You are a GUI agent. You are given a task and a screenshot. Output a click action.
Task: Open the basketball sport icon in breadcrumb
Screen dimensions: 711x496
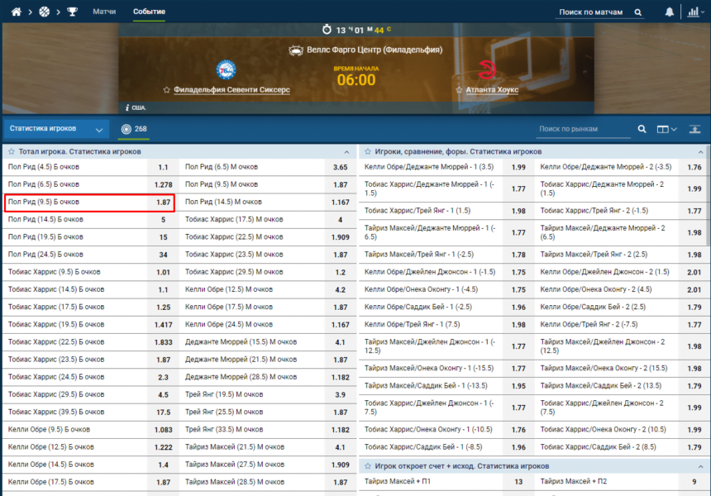44,12
